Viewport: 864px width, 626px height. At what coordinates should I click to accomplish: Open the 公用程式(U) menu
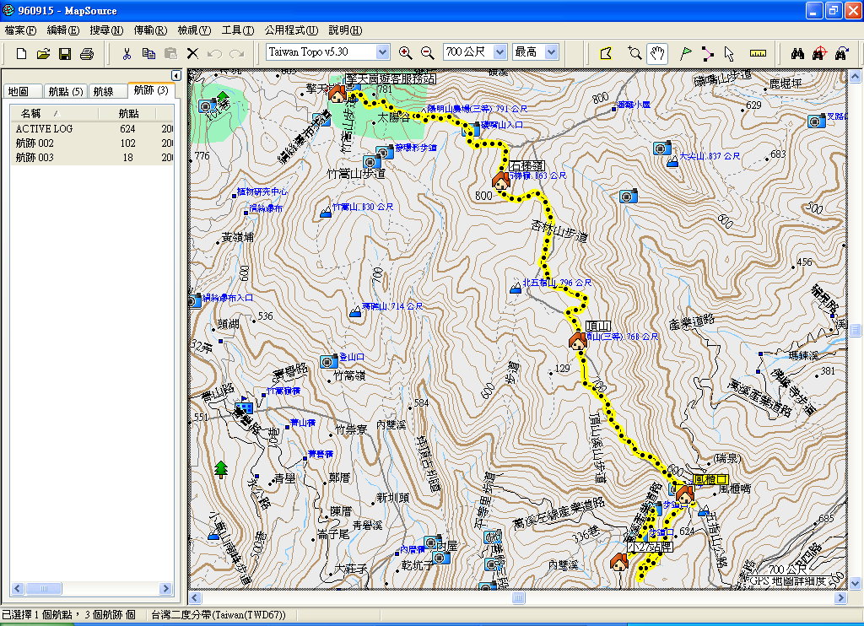[291, 30]
